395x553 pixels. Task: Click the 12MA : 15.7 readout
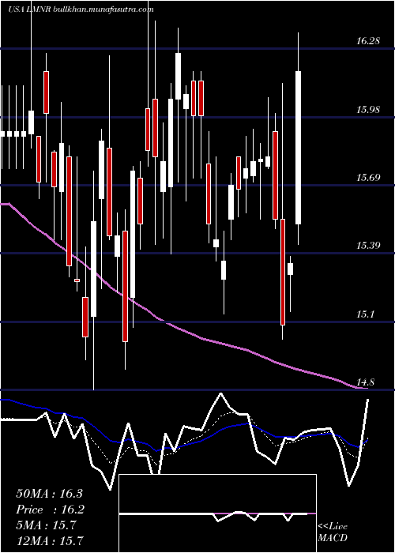[50, 540]
